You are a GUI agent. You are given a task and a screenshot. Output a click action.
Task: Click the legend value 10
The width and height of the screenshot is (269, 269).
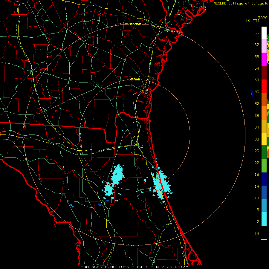coord(257,198)
